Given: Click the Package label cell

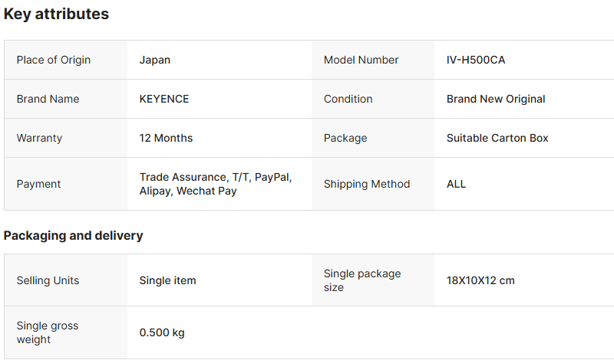Looking at the screenshot, I should (x=345, y=138).
